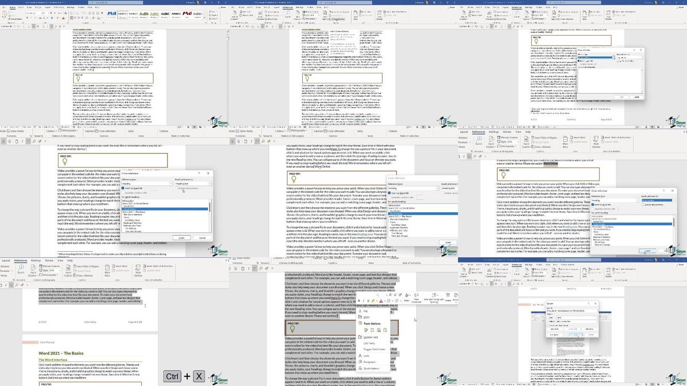Click Insert Table of Authorities in middle-right frame
687x386 pixels.
click(616, 137)
